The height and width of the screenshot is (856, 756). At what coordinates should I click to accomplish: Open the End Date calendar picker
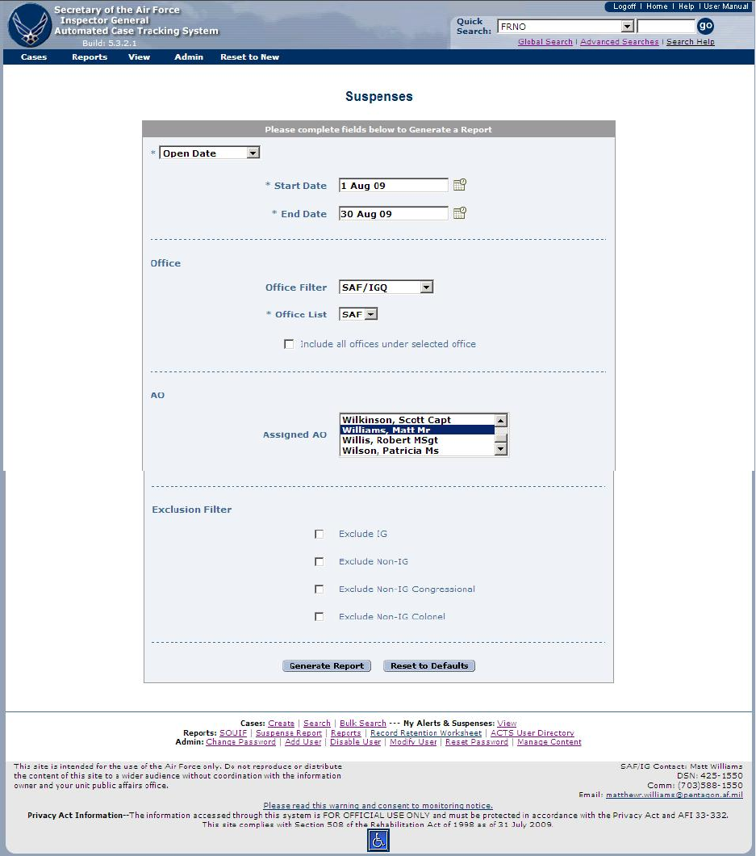460,213
